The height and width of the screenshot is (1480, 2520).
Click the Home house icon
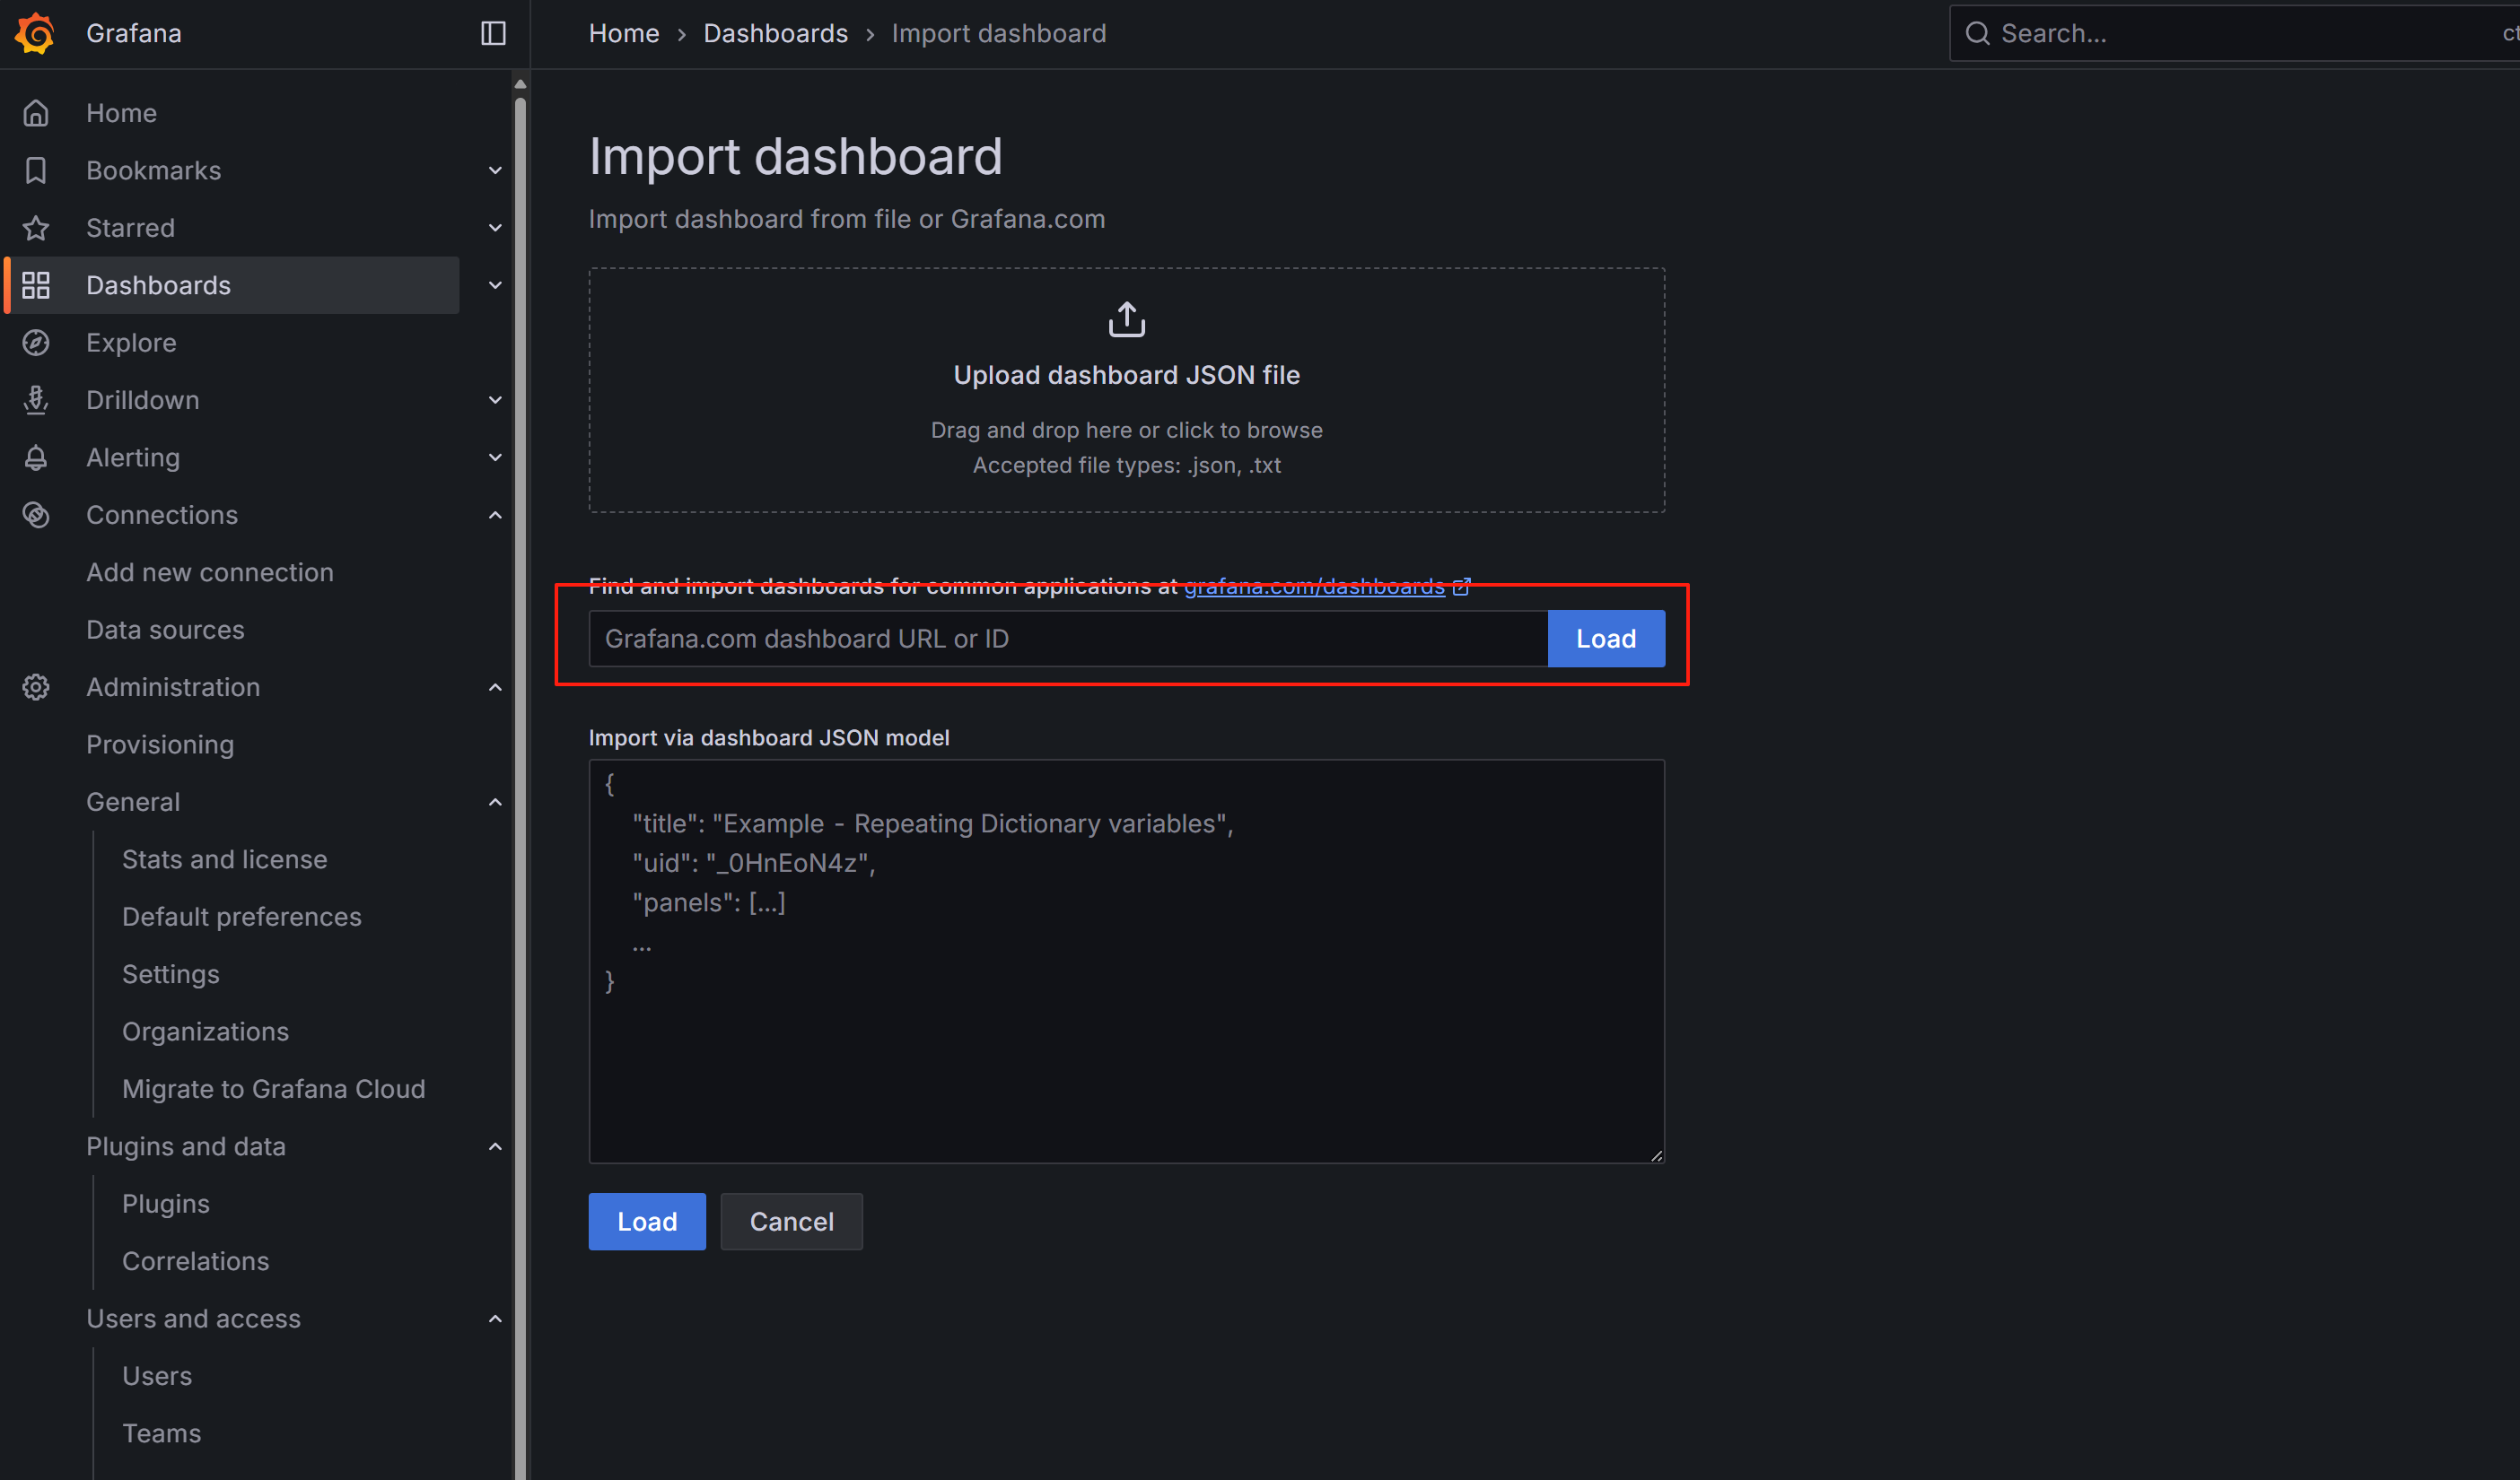coord(36,113)
